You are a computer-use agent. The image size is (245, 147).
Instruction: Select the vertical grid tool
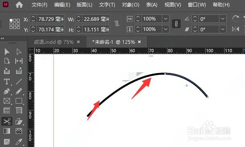click(19, 110)
